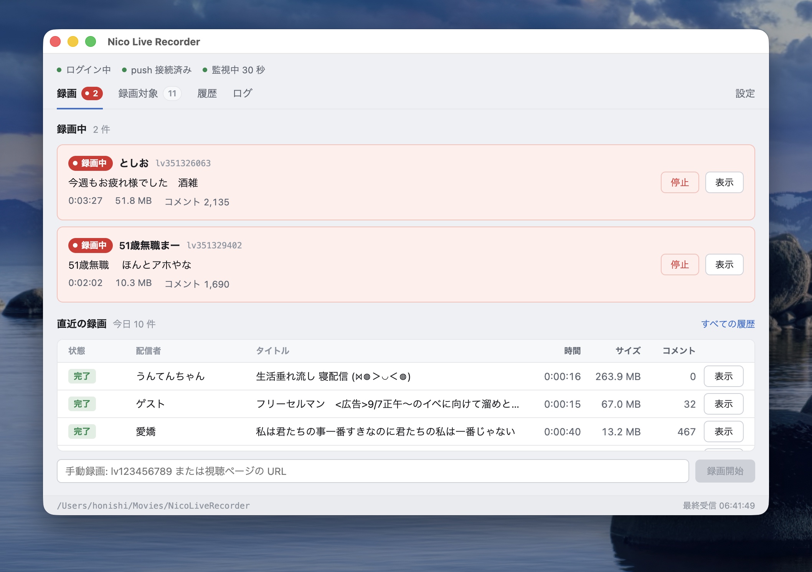Stop recording 51歳無職まー stream

(680, 265)
